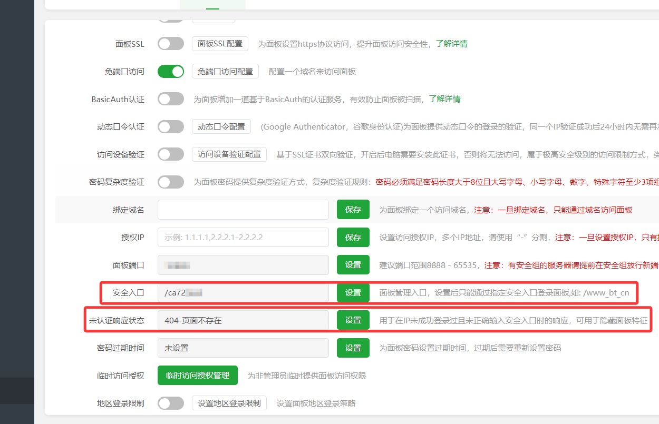Open the 设置地区登录限制 dialog
This screenshot has height=424, width=659.
229,402
